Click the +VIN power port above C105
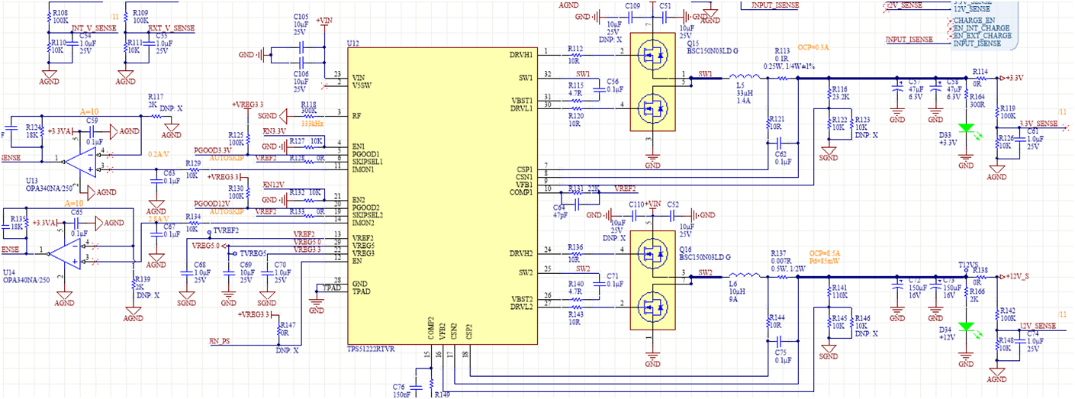Viewport: 1075px width, 399px height. point(323,23)
